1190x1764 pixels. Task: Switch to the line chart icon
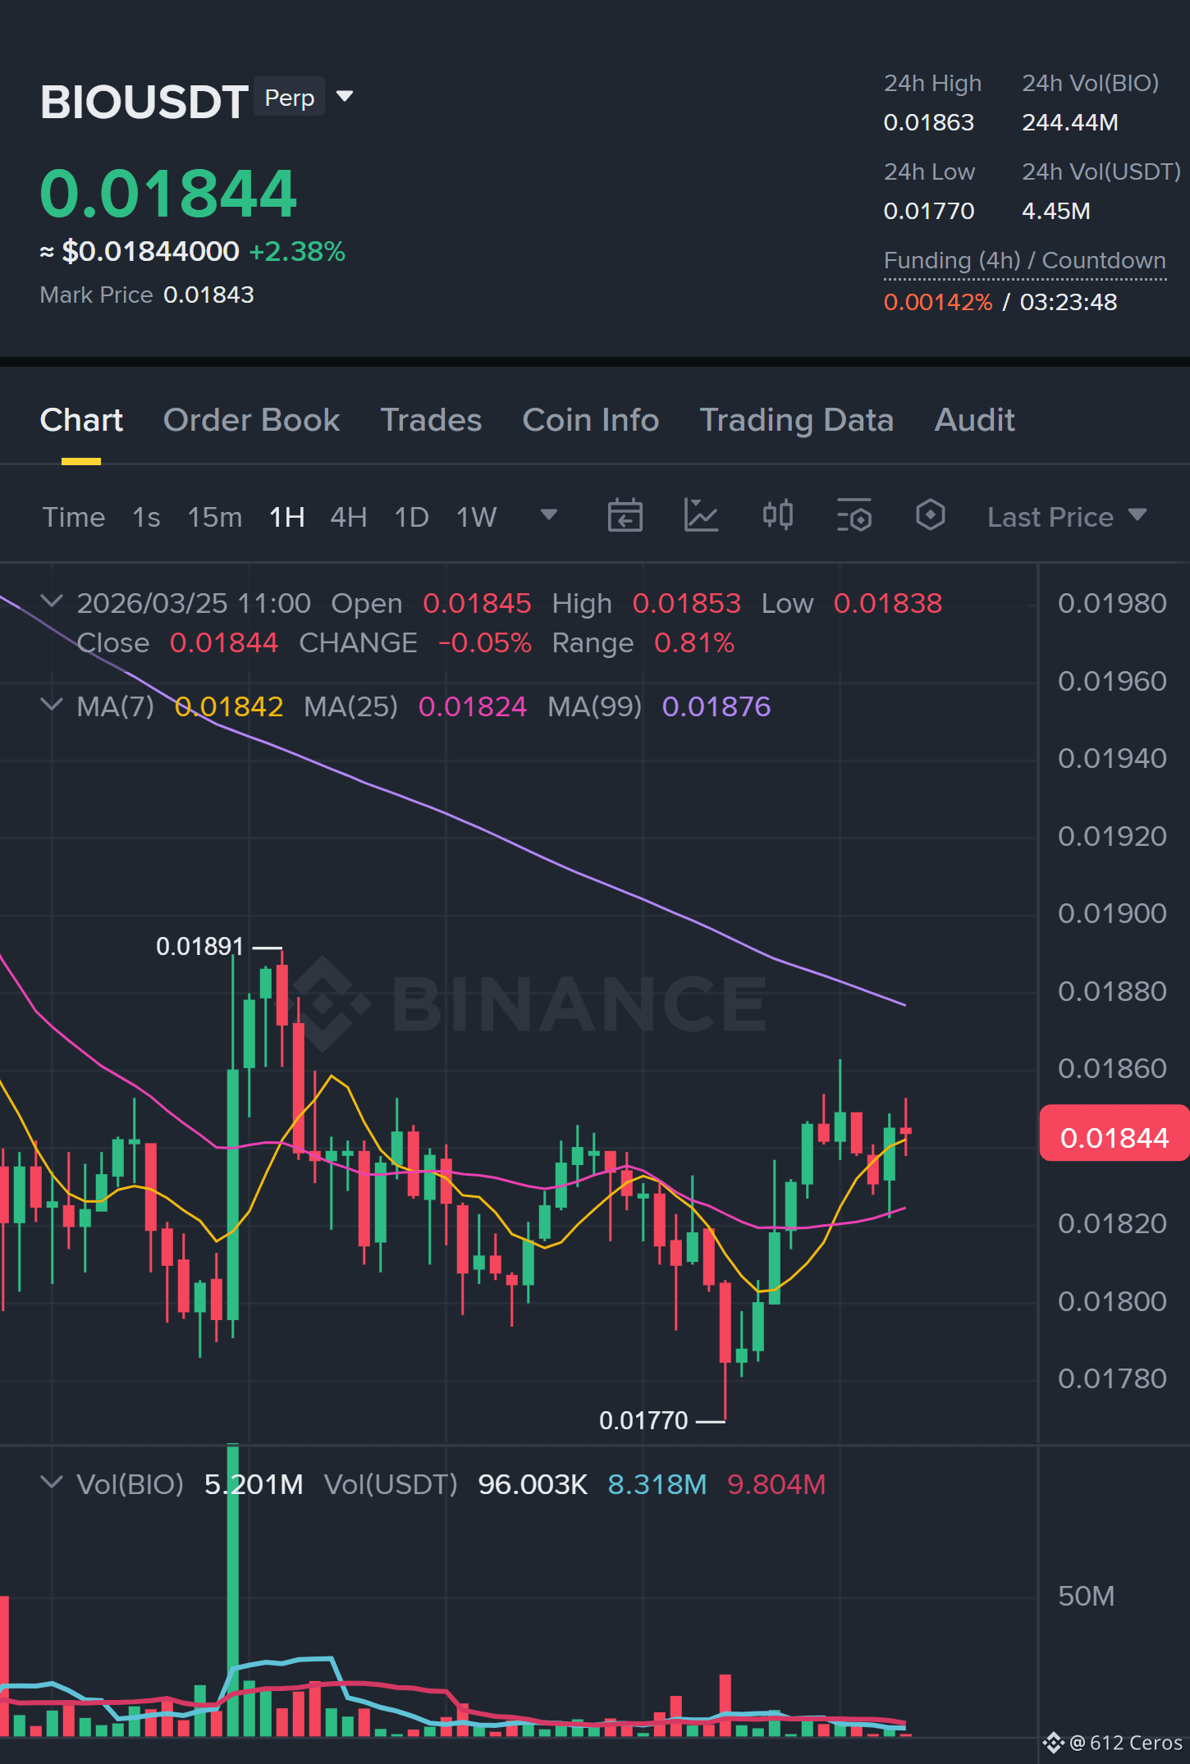(x=701, y=516)
